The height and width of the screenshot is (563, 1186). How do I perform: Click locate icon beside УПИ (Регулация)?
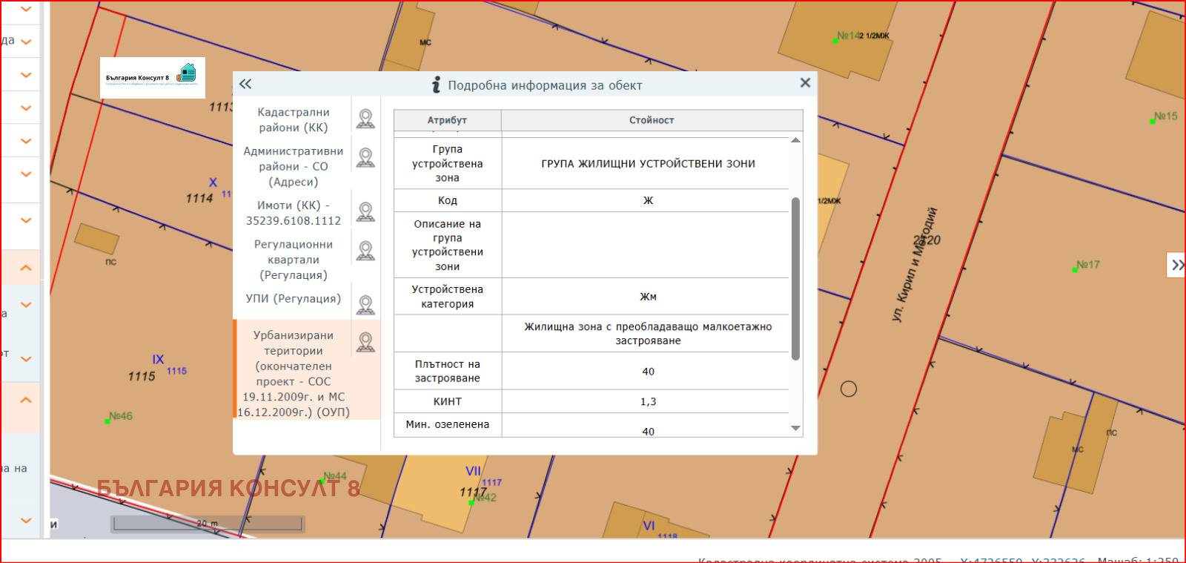pos(365,305)
